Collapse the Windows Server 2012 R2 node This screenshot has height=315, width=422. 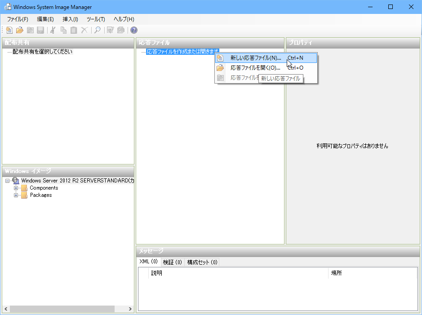8,181
